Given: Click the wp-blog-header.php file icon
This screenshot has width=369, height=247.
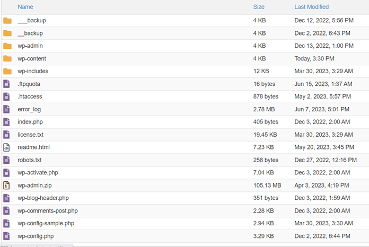Looking at the screenshot, I should click(x=6, y=198).
